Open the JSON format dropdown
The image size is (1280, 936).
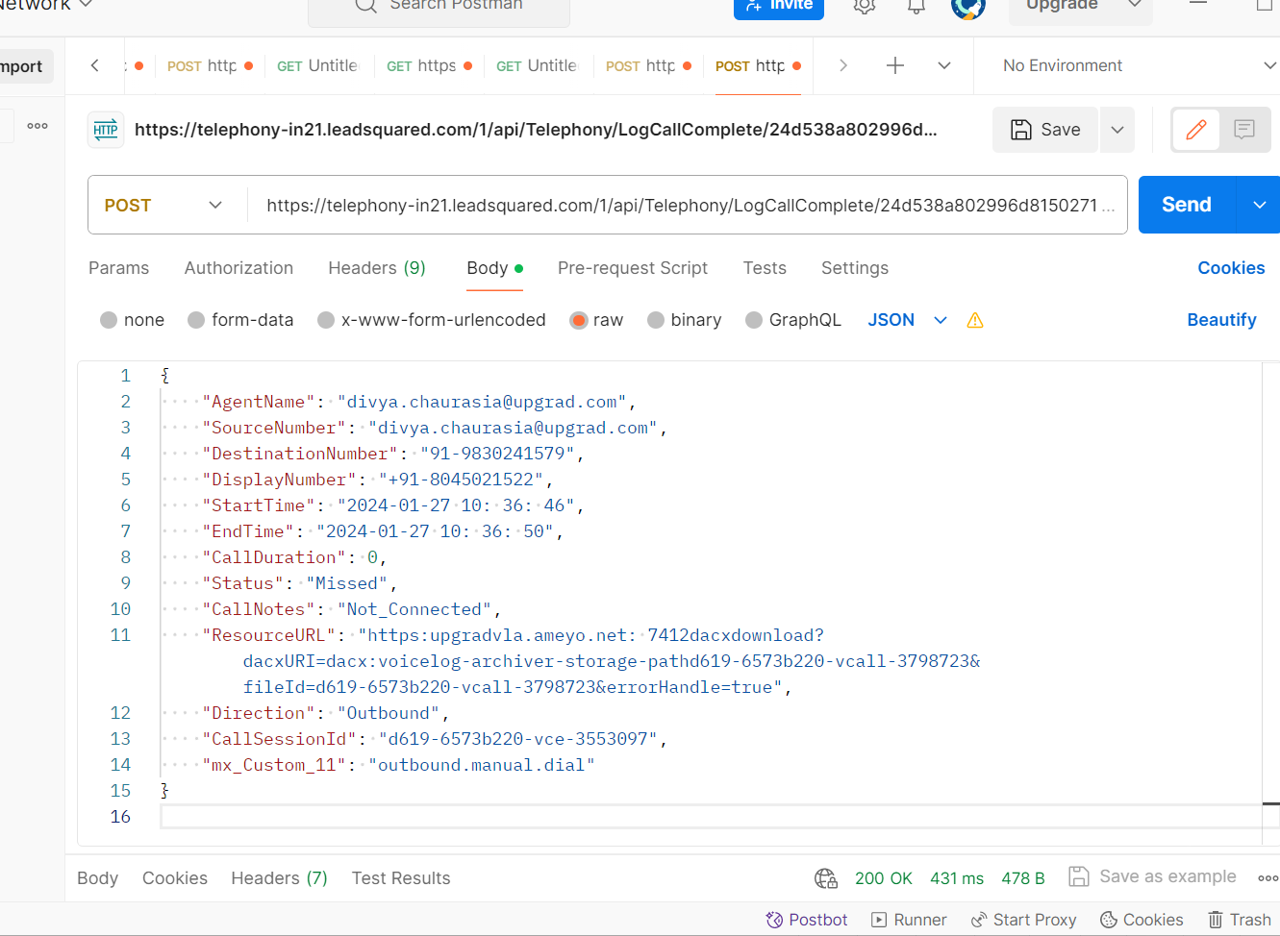click(x=907, y=320)
